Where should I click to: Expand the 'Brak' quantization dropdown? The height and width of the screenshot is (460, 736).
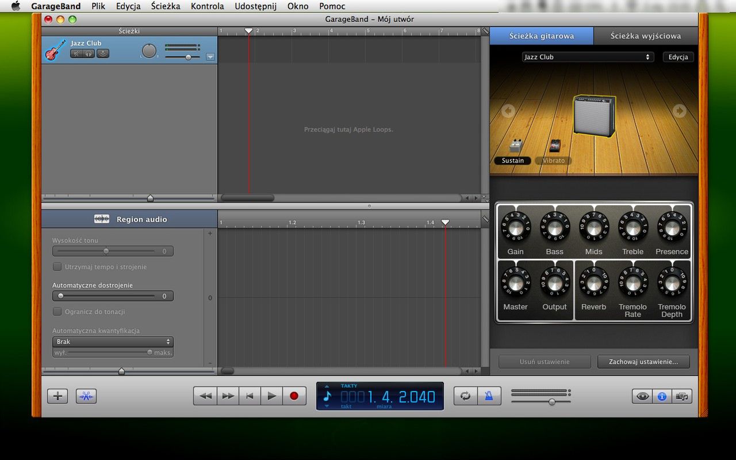coord(113,342)
